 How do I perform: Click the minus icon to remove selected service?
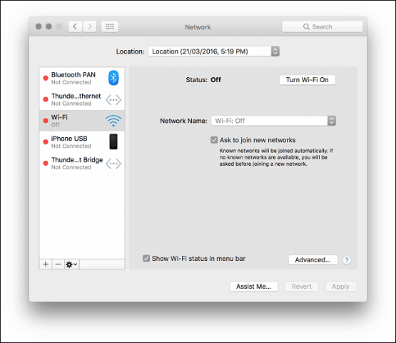(59, 264)
